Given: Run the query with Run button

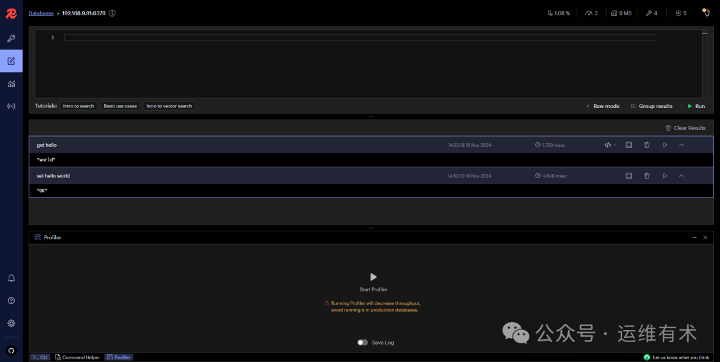Looking at the screenshot, I should click(696, 106).
